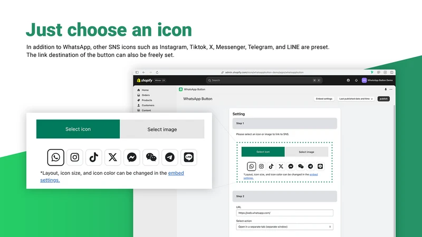Open Orders in Shopify sidebar
Viewport: 422px width, 237px height.
146,95
